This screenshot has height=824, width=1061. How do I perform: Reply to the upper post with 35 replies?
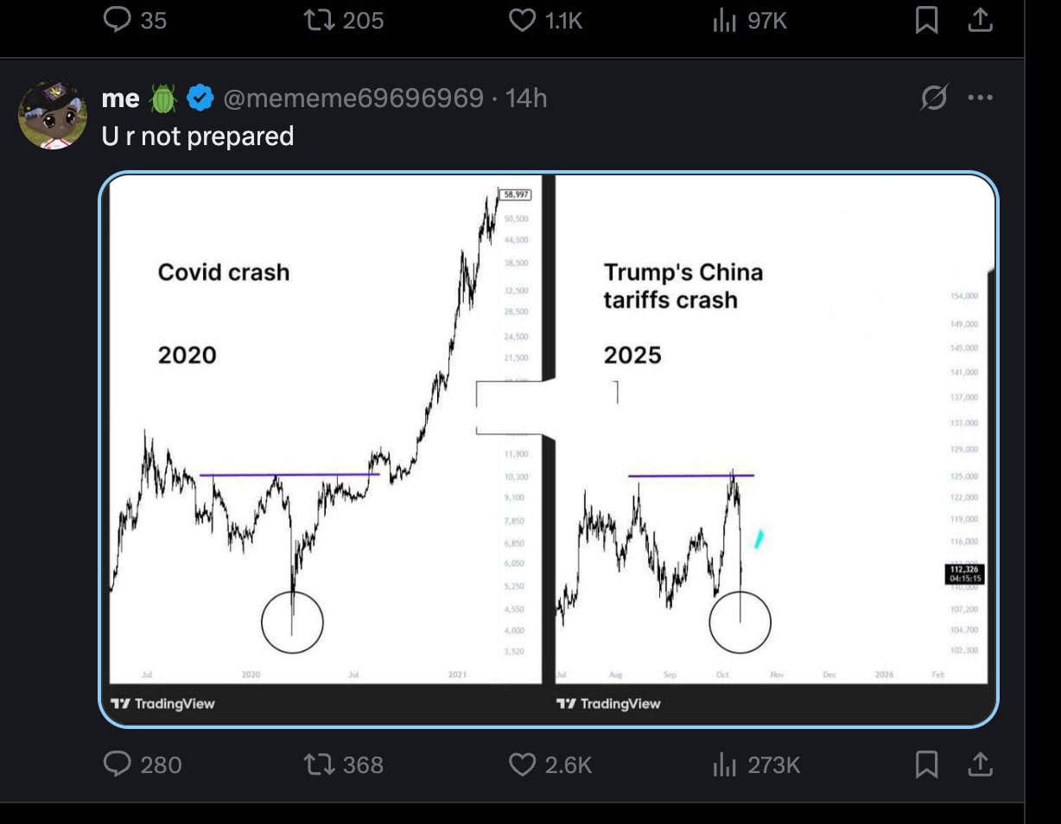(x=117, y=20)
